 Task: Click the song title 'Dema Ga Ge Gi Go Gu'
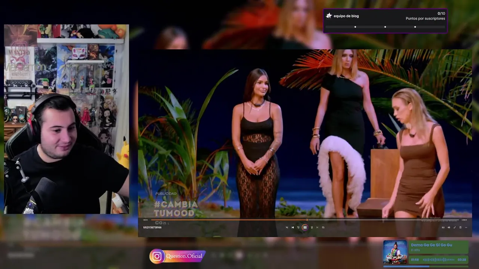(x=431, y=245)
